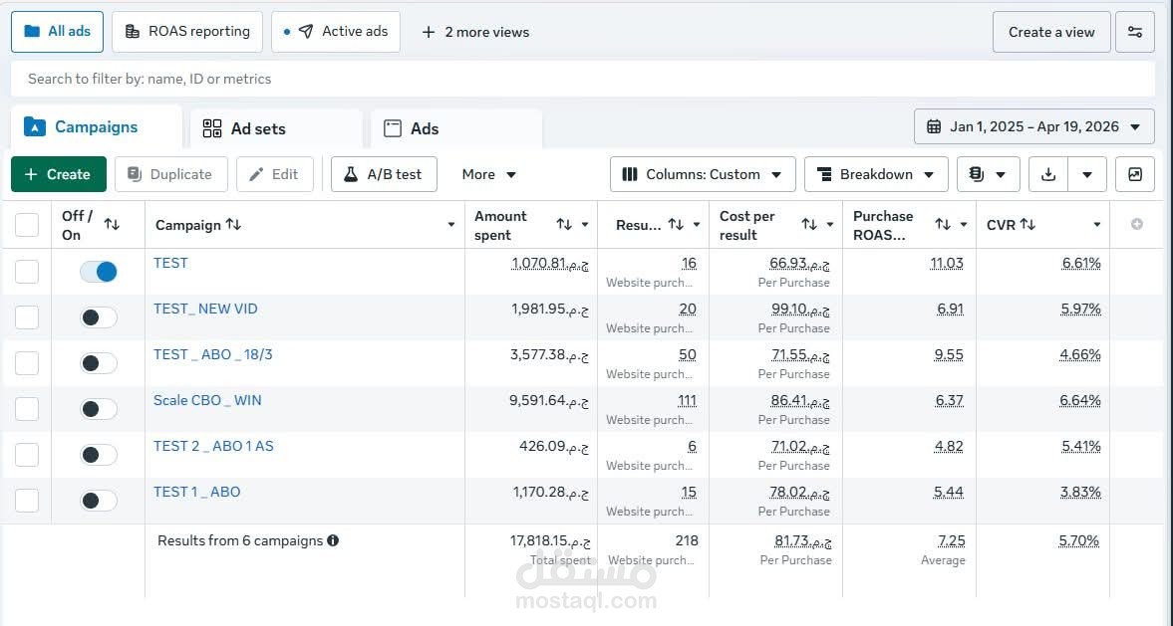1173x626 pixels.
Task: Open the Breakdown dropdown
Action: 876,174
